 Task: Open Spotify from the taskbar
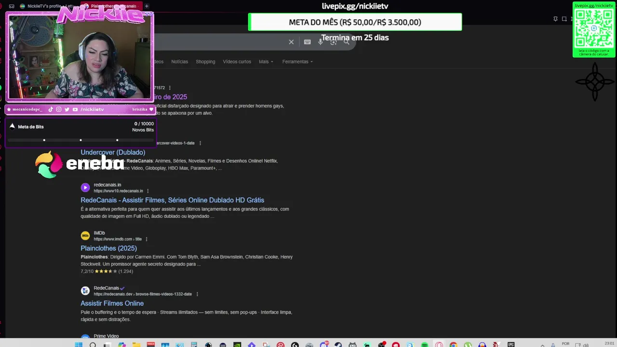click(425, 345)
